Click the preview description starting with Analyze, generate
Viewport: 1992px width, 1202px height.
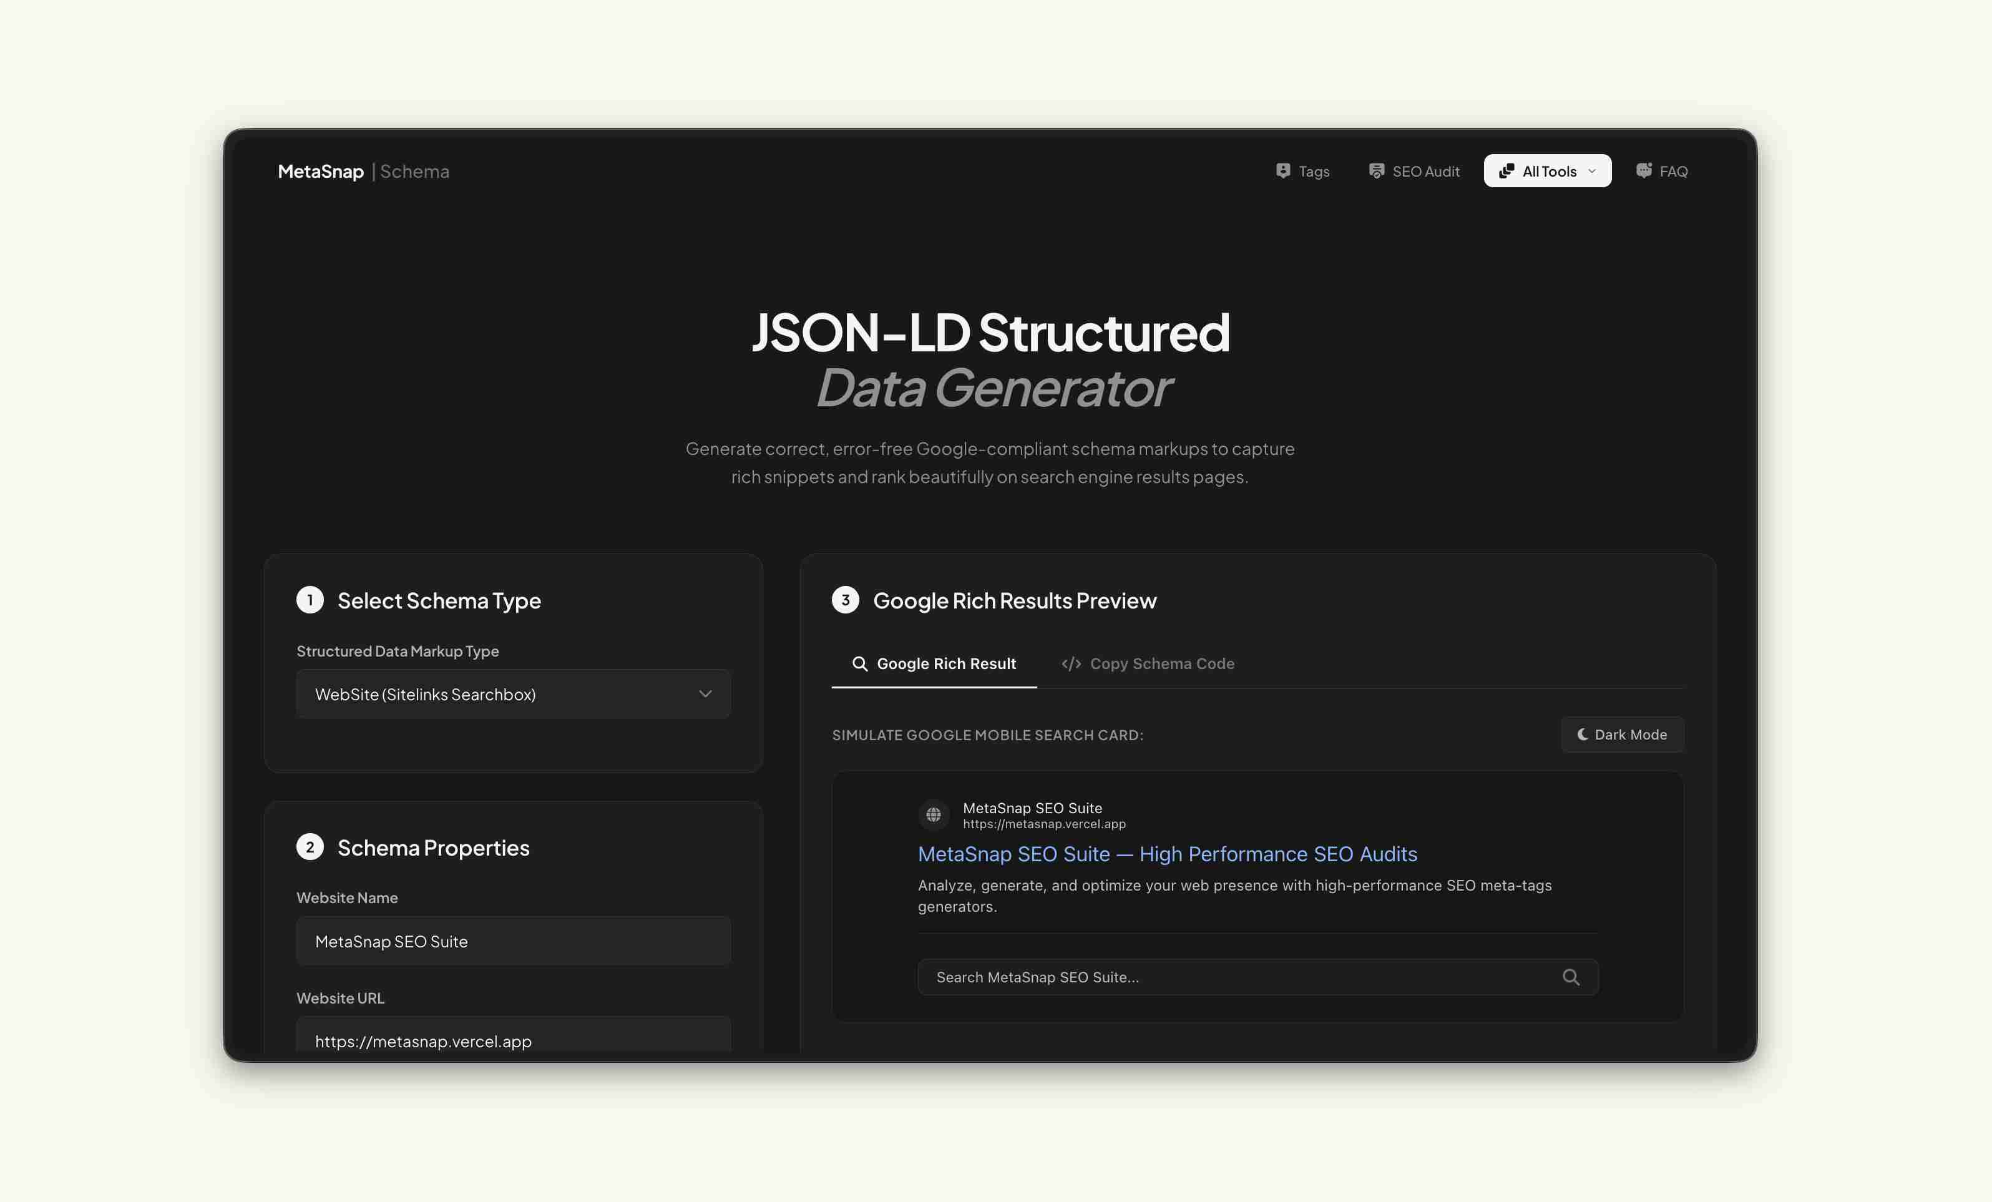(1234, 896)
